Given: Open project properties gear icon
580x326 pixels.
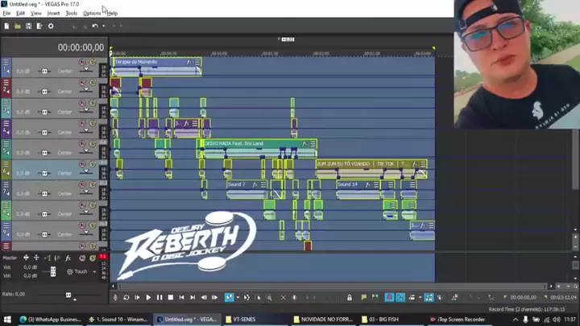Looking at the screenshot, I should point(51,27).
